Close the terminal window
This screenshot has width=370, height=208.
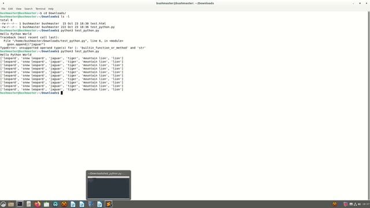[x=367, y=3]
